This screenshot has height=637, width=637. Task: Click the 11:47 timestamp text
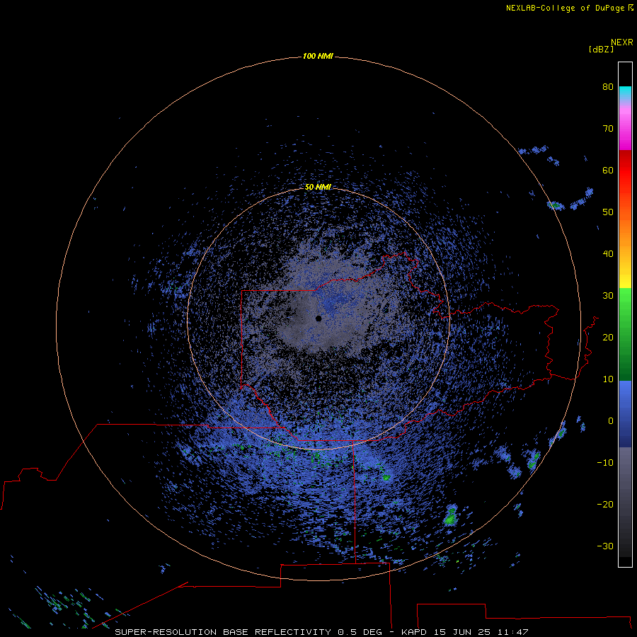[514, 632]
